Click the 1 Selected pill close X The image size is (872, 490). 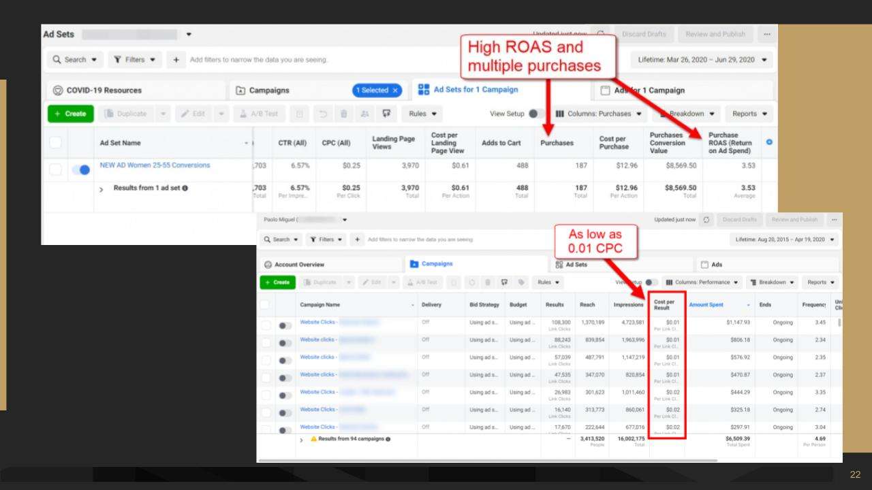[394, 90]
